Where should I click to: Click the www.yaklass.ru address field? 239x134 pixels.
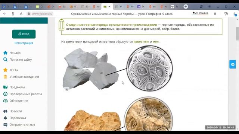click(x=42, y=14)
